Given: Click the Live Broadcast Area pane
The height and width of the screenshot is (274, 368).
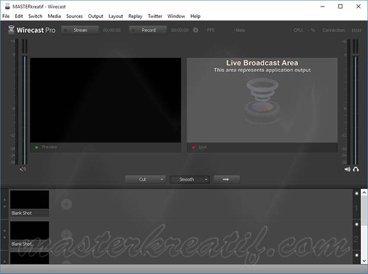Looking at the screenshot, I should (x=262, y=100).
